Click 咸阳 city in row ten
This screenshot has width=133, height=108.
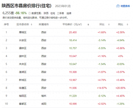tap(44, 104)
